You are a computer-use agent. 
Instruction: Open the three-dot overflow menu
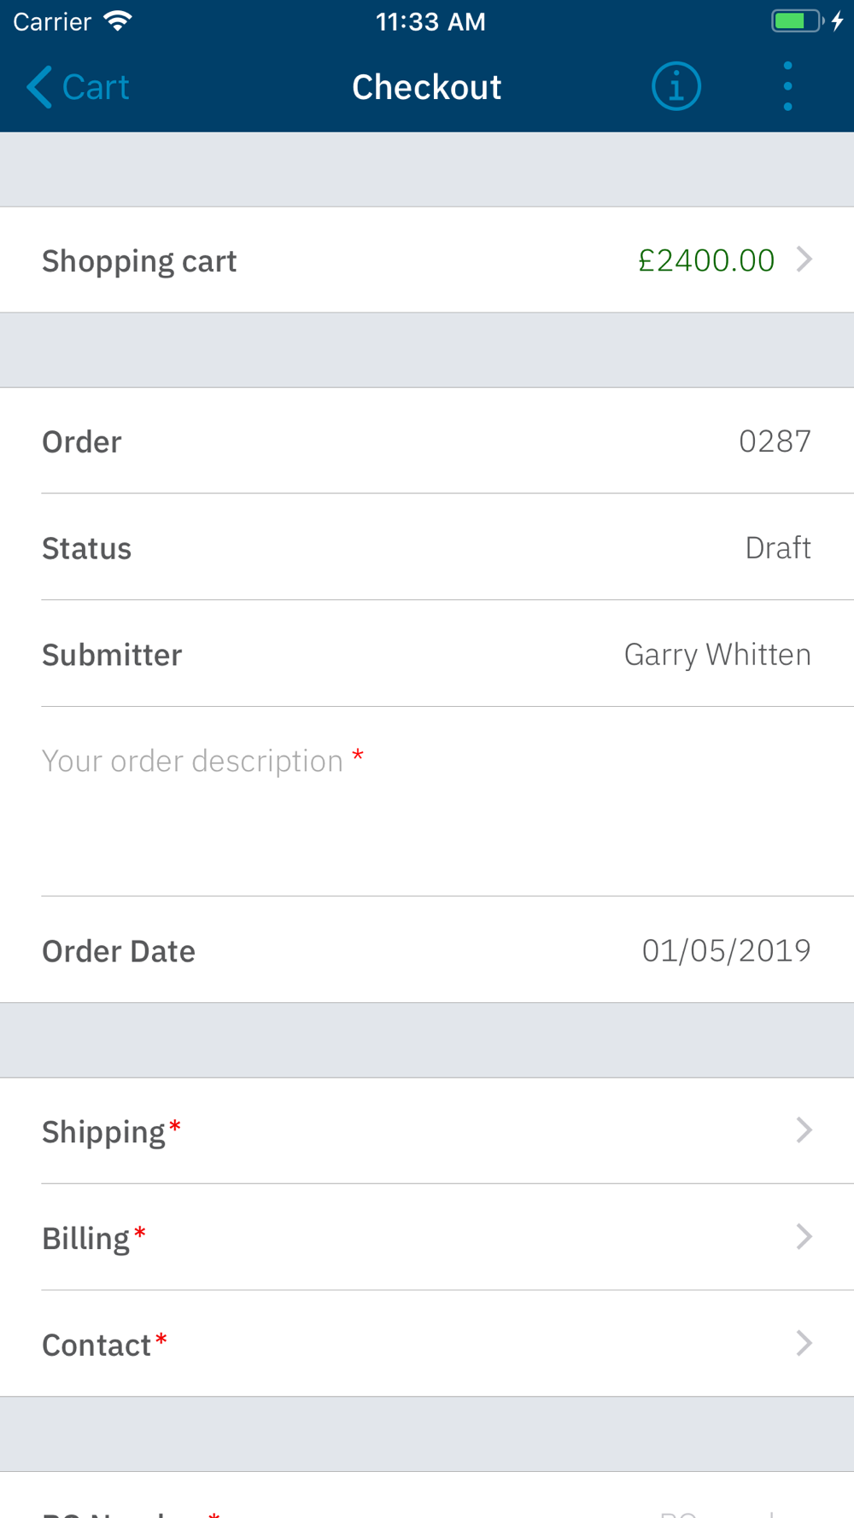(x=787, y=86)
